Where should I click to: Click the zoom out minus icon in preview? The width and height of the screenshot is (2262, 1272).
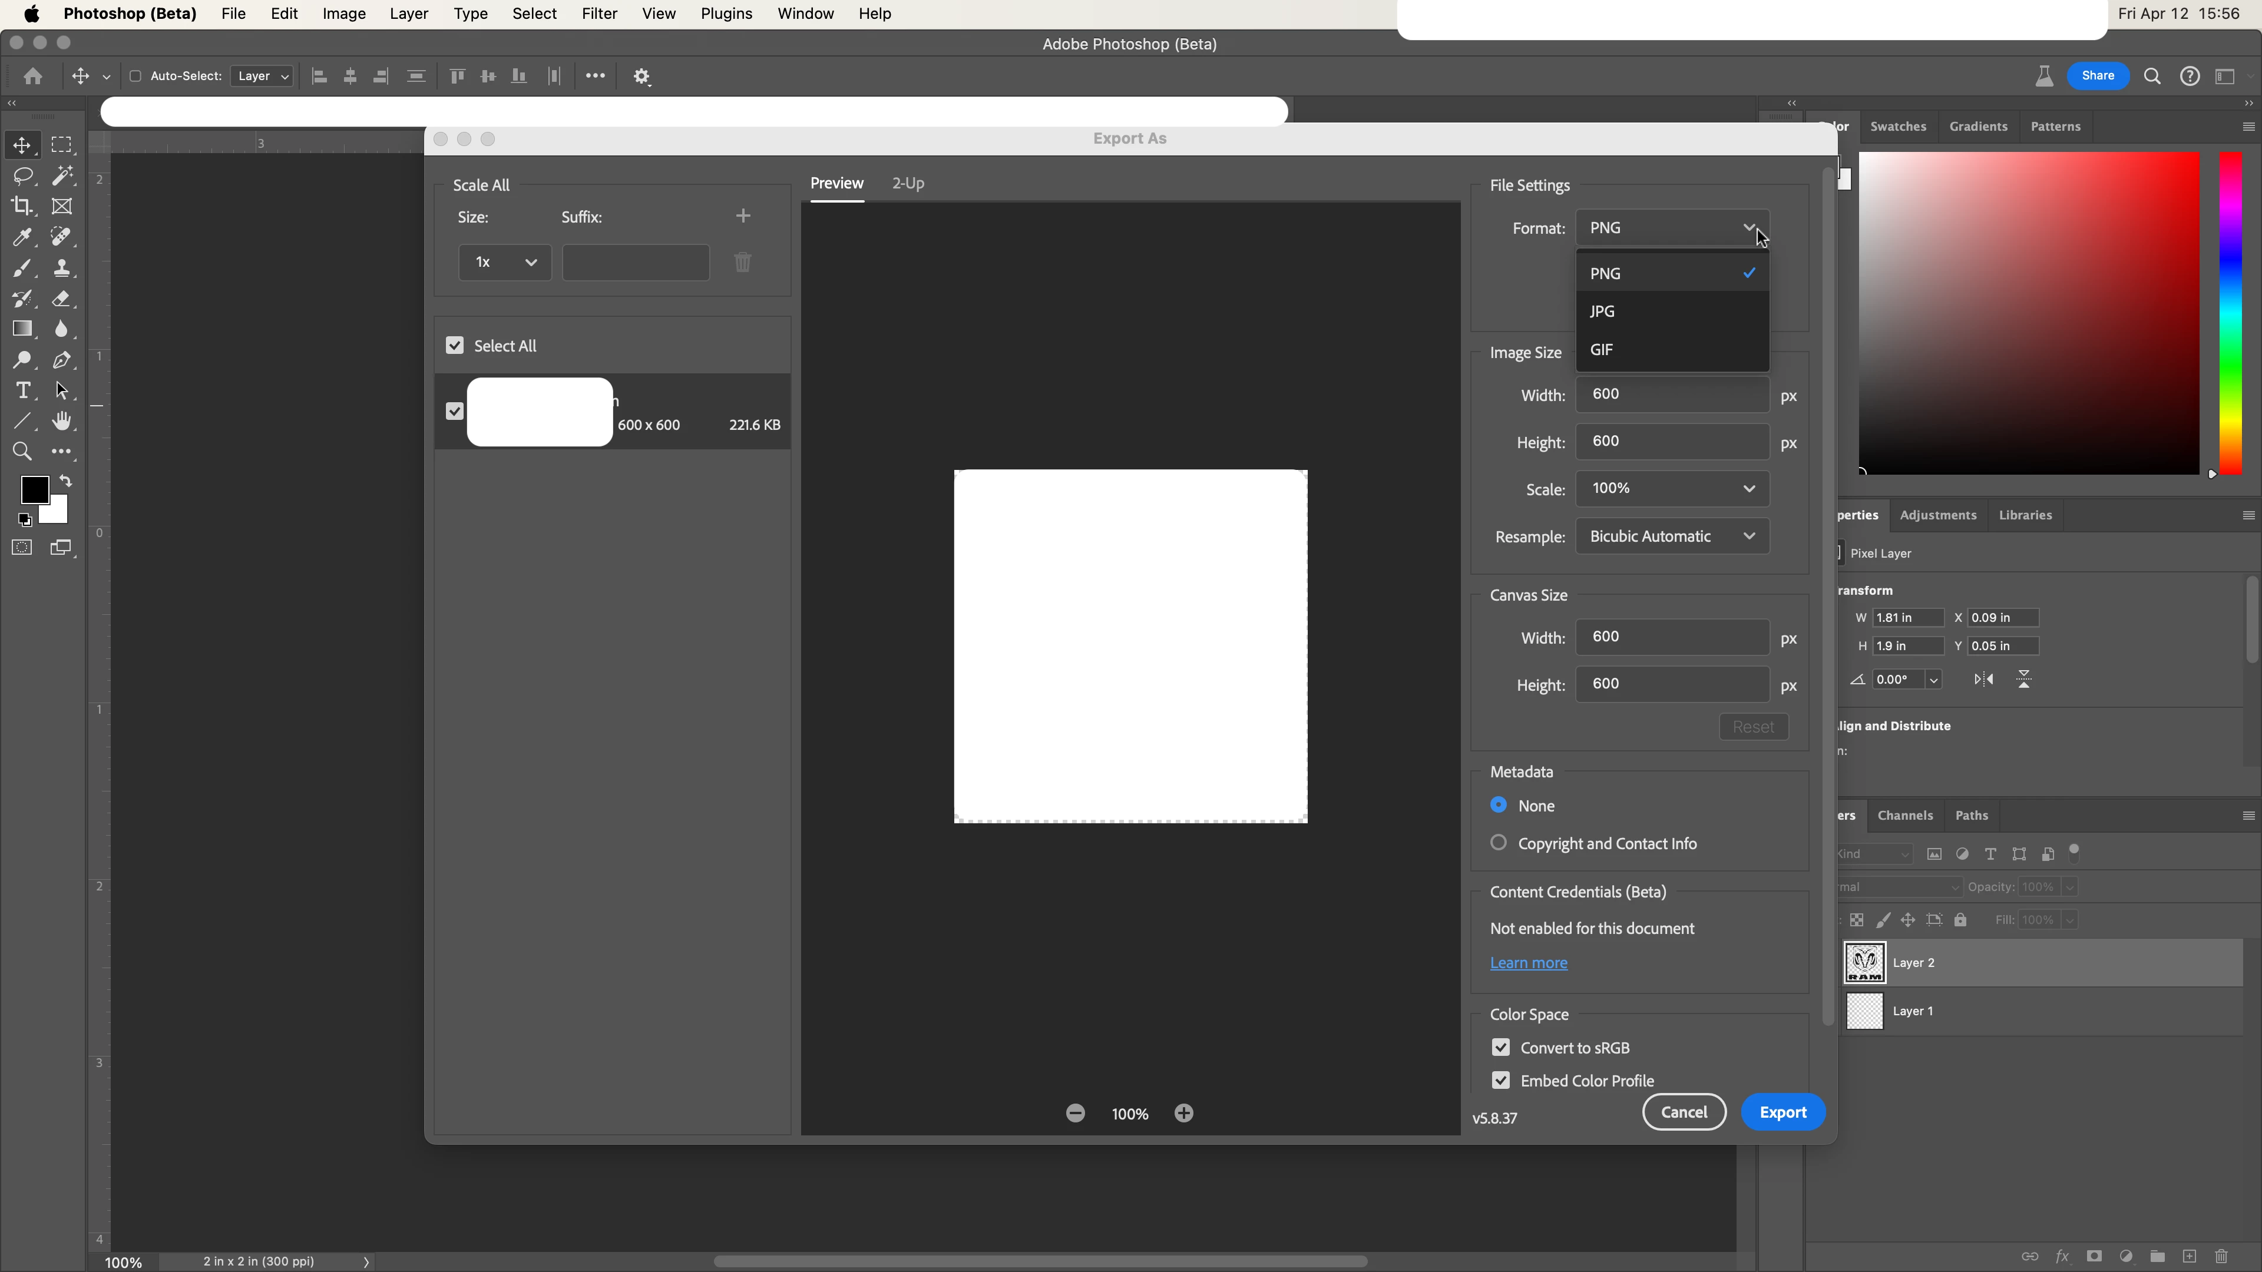(x=1076, y=1113)
